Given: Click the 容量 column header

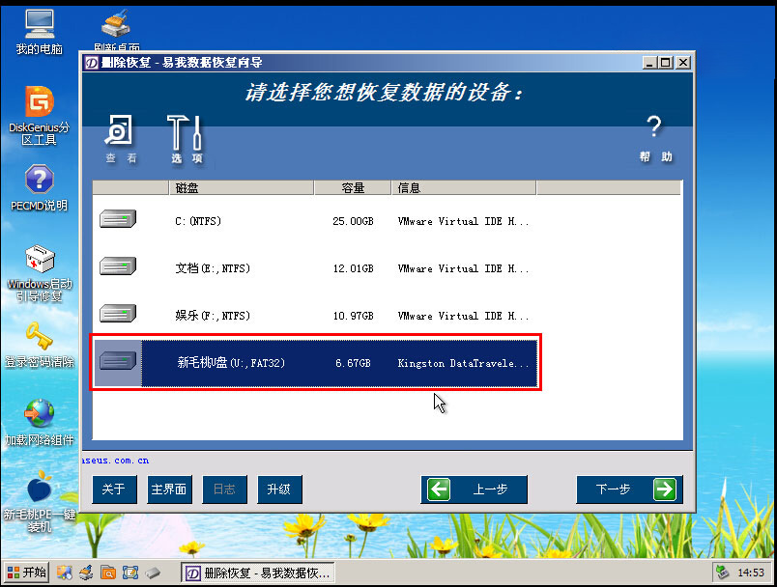Looking at the screenshot, I should 353,188.
